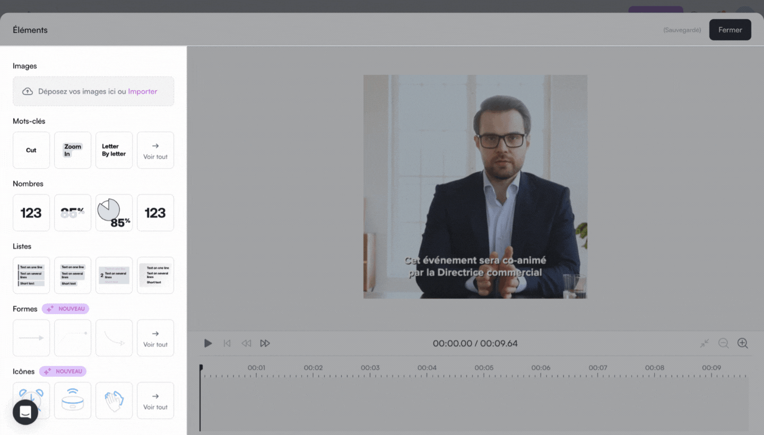Click the 00:02 mark on timeline
The image size is (764, 435).
pos(313,368)
